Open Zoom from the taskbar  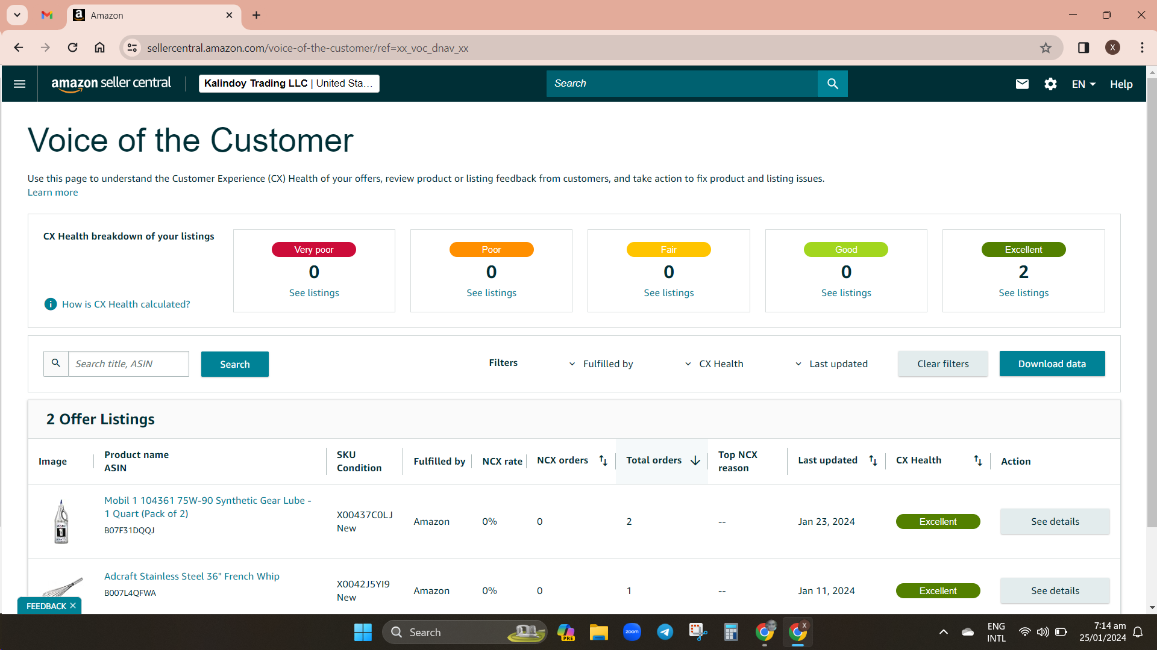(x=632, y=632)
